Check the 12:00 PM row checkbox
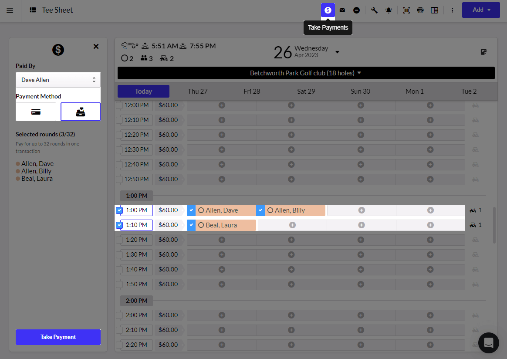This screenshot has width=507, height=359. tap(119, 105)
